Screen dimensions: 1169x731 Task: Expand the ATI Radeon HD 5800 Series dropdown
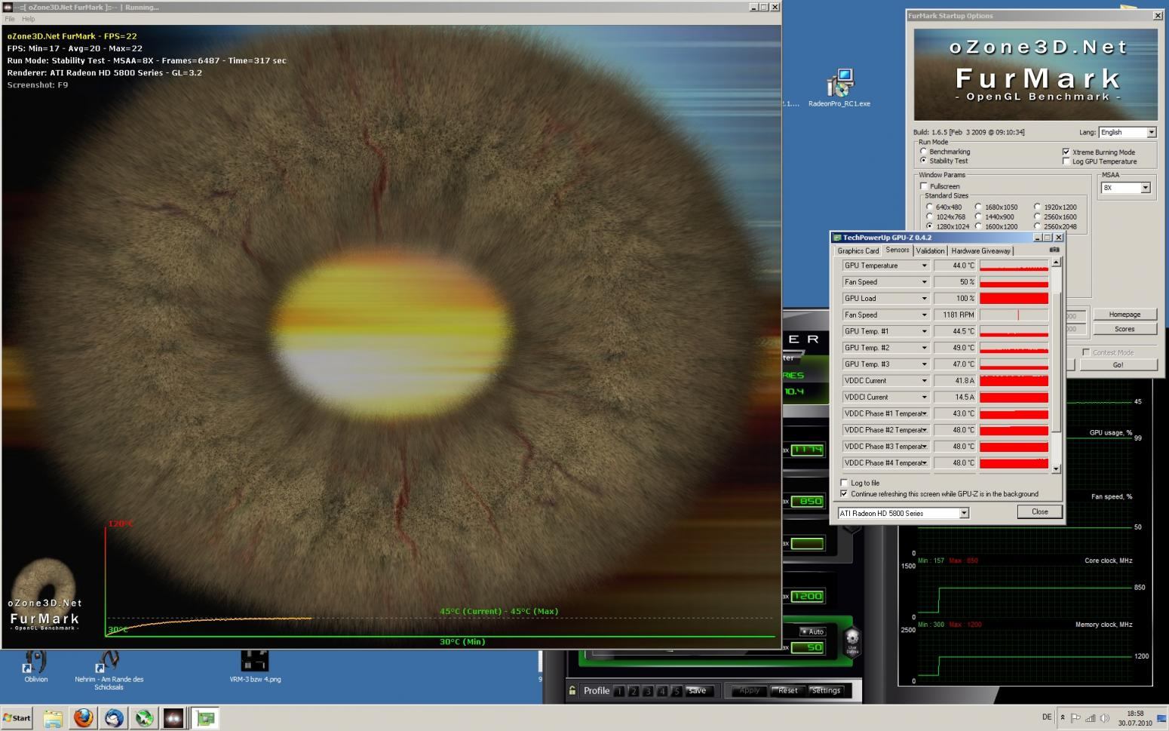[x=963, y=513]
